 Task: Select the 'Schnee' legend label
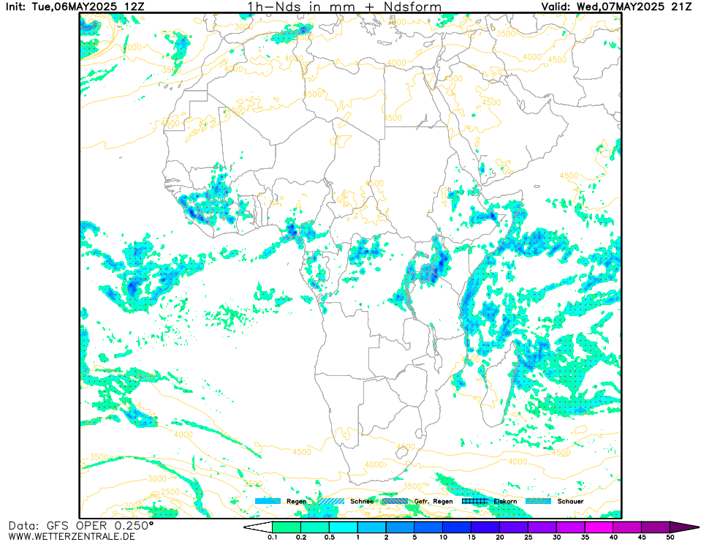click(362, 501)
